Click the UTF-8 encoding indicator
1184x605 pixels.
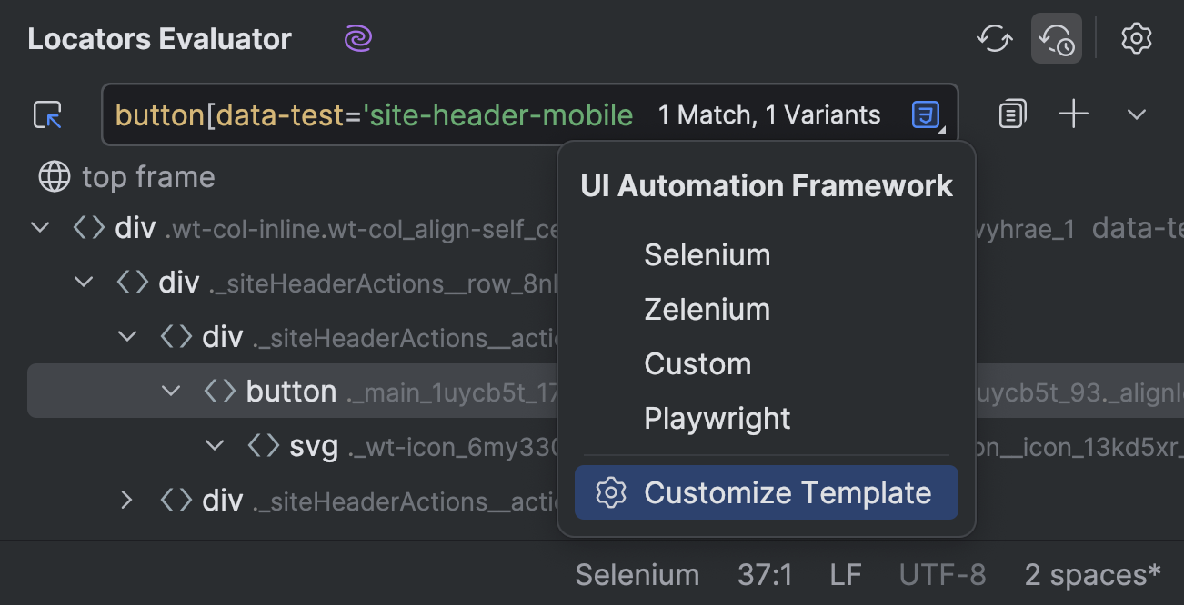click(x=943, y=574)
